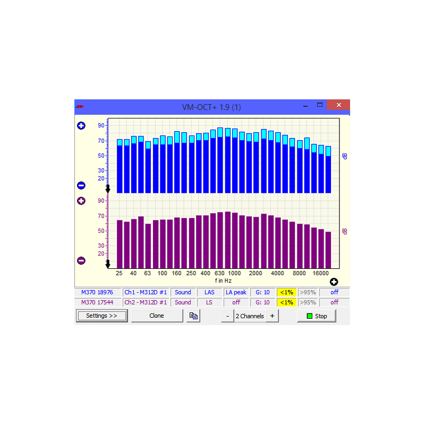
Task: Zoom out on the Ch1 spectrum scale
Action: click(x=81, y=185)
